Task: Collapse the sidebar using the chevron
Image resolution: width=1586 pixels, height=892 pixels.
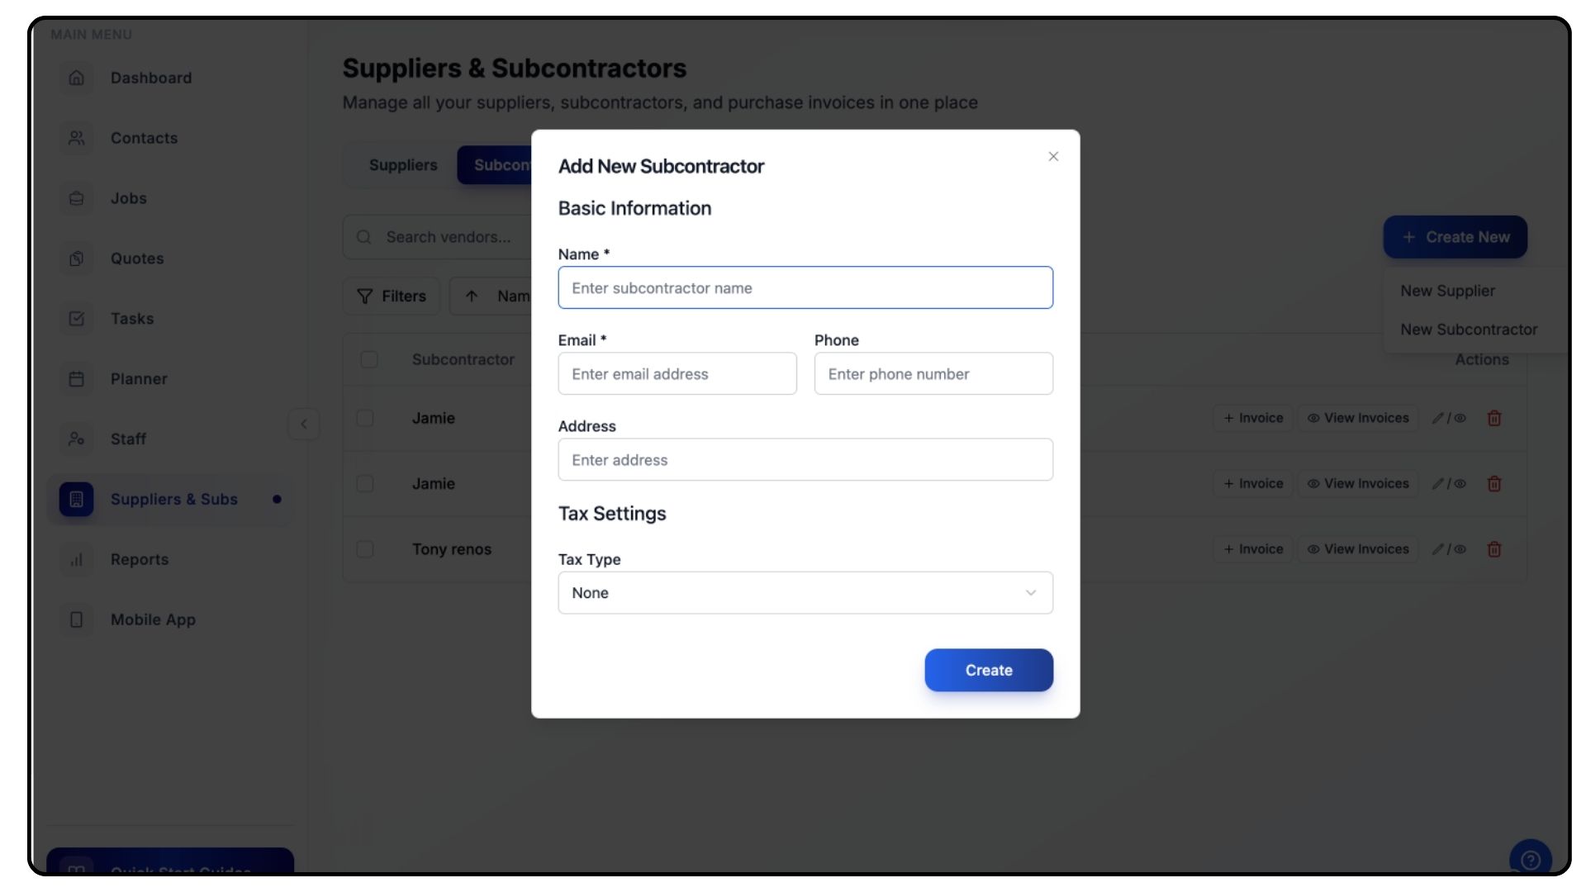Action: [x=304, y=425]
